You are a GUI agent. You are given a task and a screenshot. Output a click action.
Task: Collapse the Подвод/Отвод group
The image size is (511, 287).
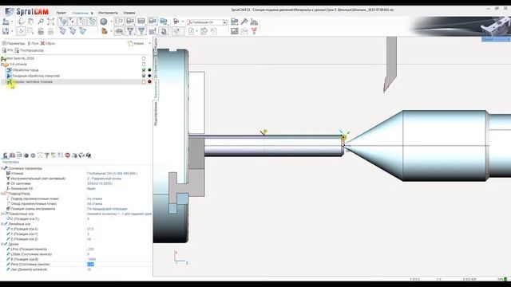[x=2, y=194]
